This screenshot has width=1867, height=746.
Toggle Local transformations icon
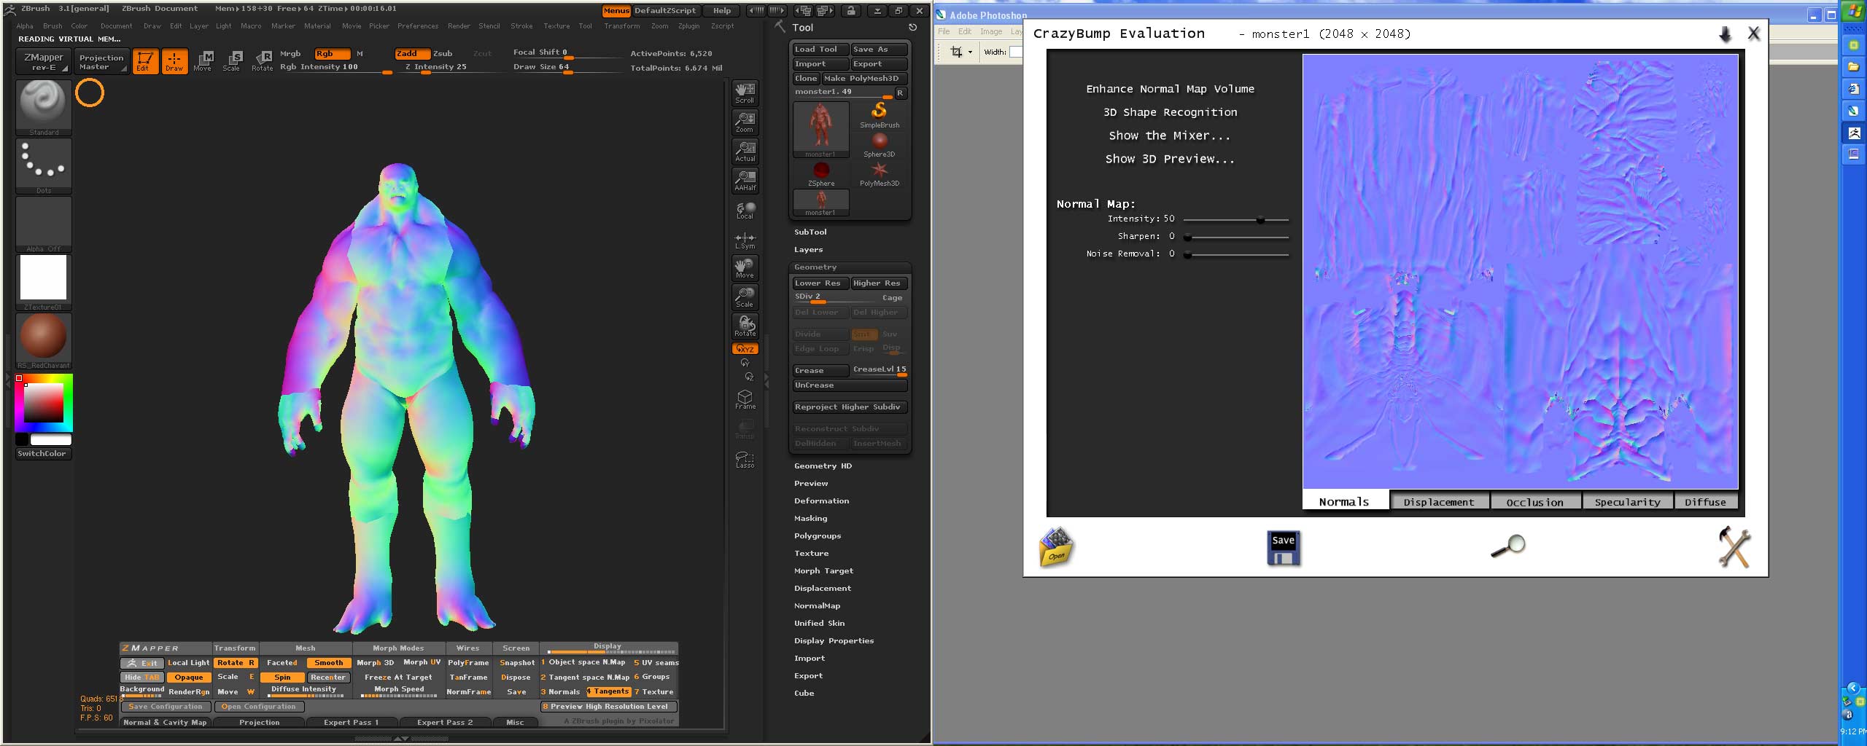[745, 211]
